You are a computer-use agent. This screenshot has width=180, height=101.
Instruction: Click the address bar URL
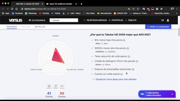point(45,9)
